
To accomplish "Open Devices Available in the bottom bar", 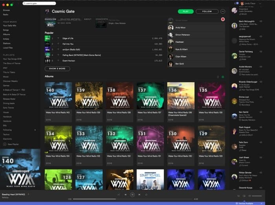I will point(244,203).
